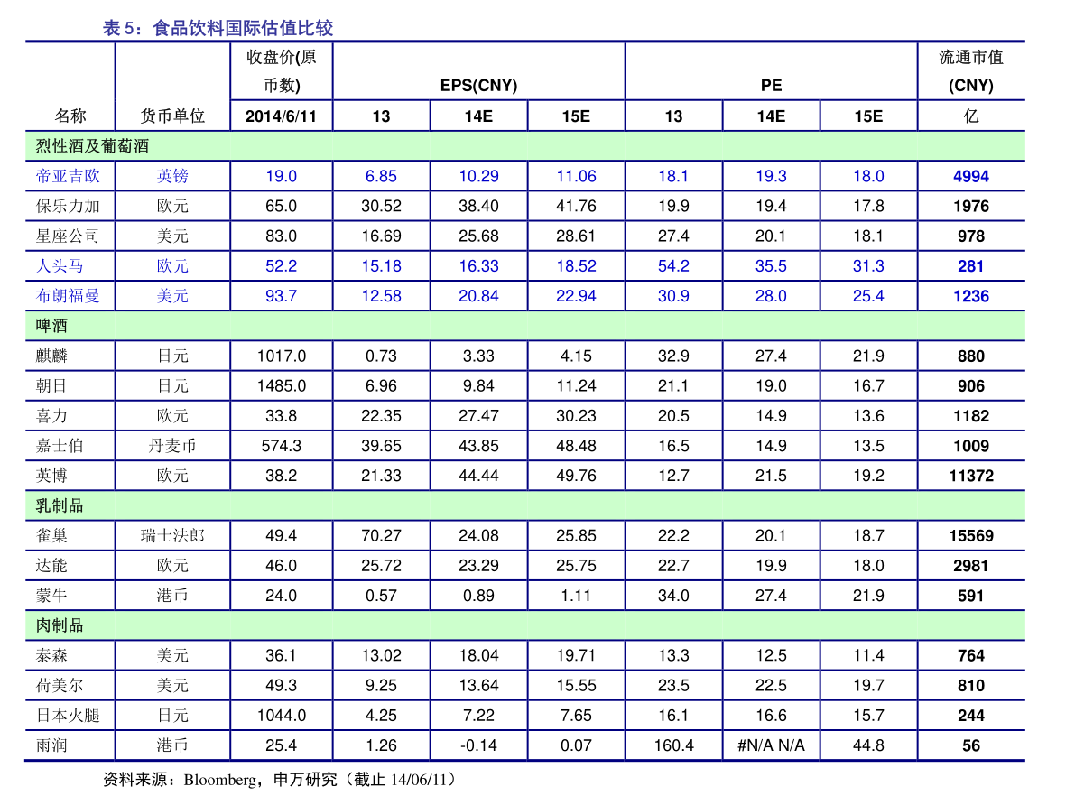Click 英博 EPS value 44.44
This screenshot has width=1075, height=805.
point(478,476)
